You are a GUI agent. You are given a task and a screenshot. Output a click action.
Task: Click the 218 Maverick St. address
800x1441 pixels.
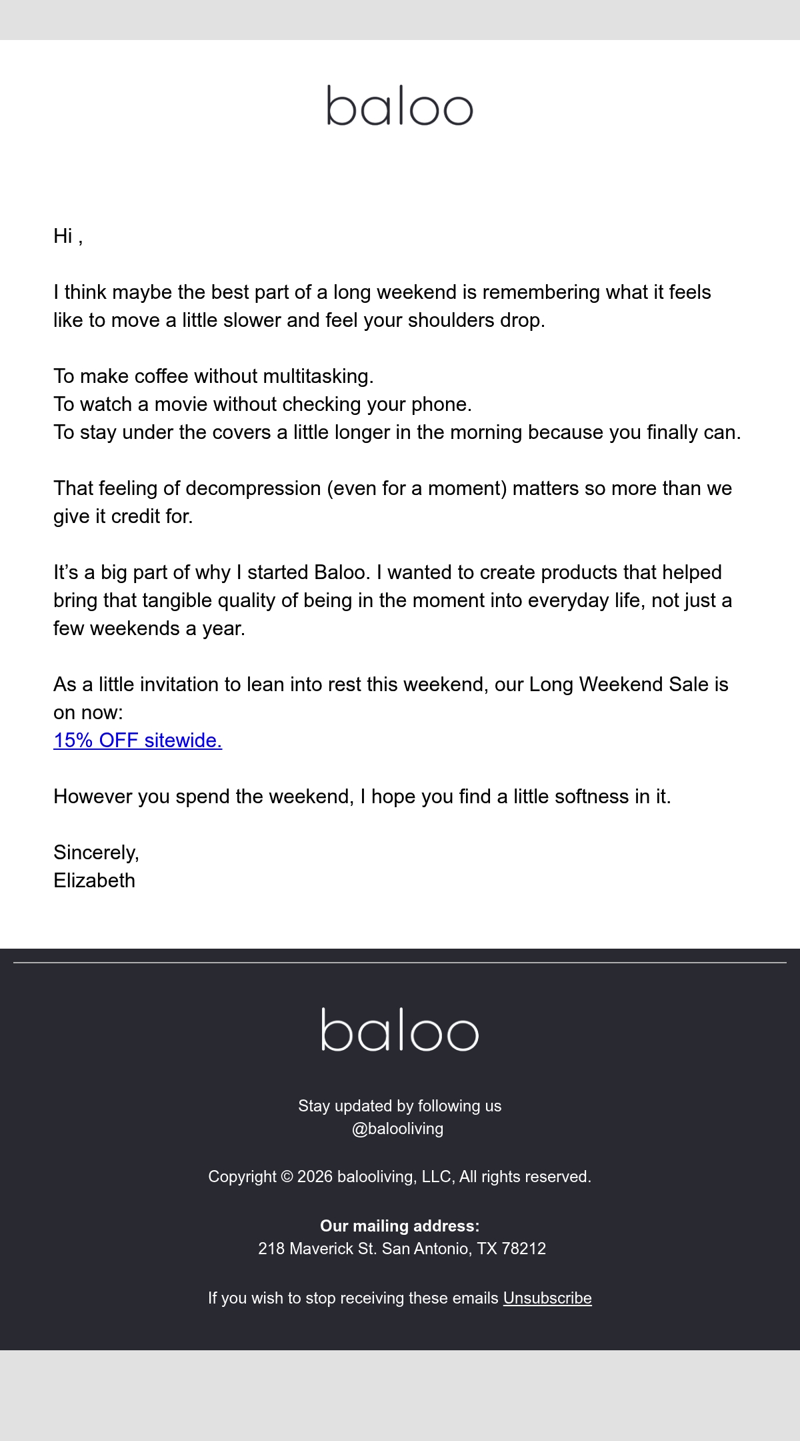click(402, 1249)
